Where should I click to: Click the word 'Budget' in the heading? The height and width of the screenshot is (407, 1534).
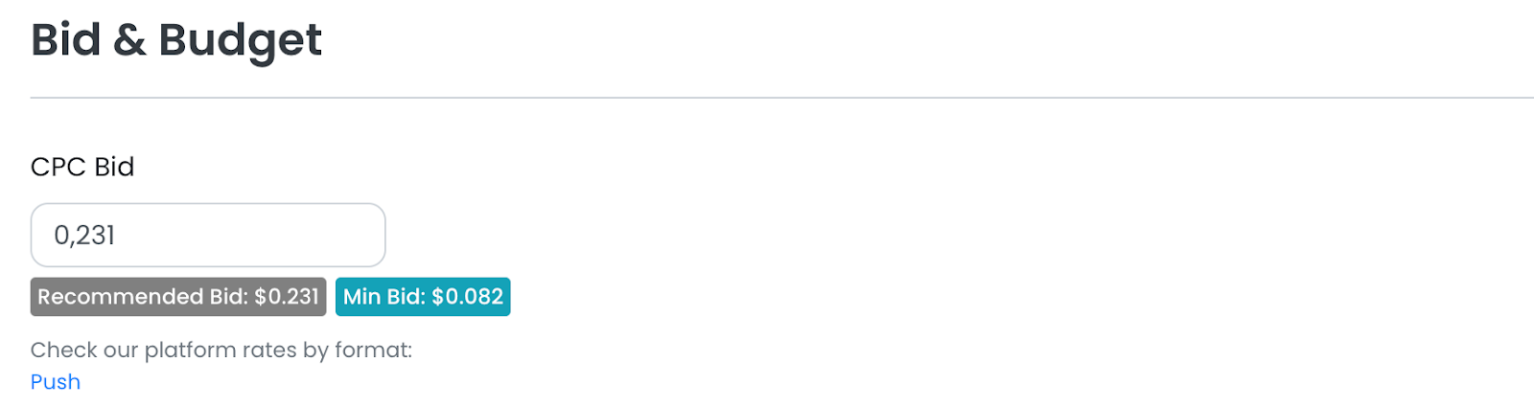click(240, 40)
